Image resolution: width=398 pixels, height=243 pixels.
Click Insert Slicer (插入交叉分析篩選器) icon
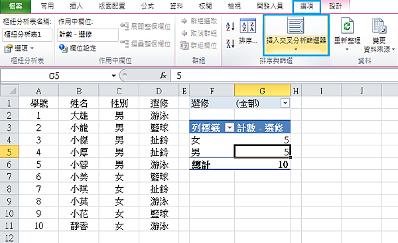pyautogui.click(x=296, y=25)
